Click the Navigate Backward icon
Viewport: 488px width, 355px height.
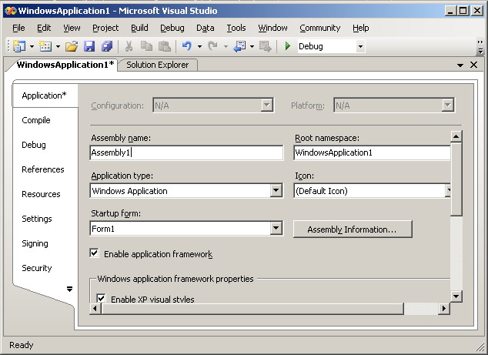239,46
